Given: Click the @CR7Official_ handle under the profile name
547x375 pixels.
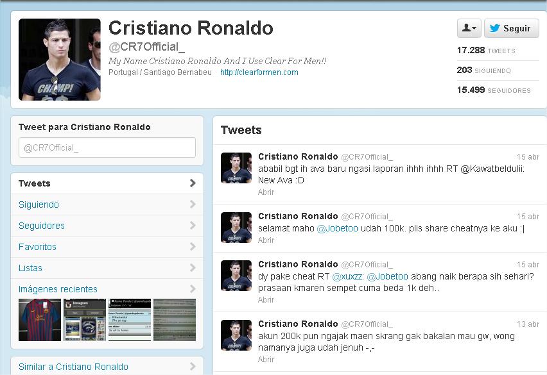Looking at the screenshot, I should (146, 47).
